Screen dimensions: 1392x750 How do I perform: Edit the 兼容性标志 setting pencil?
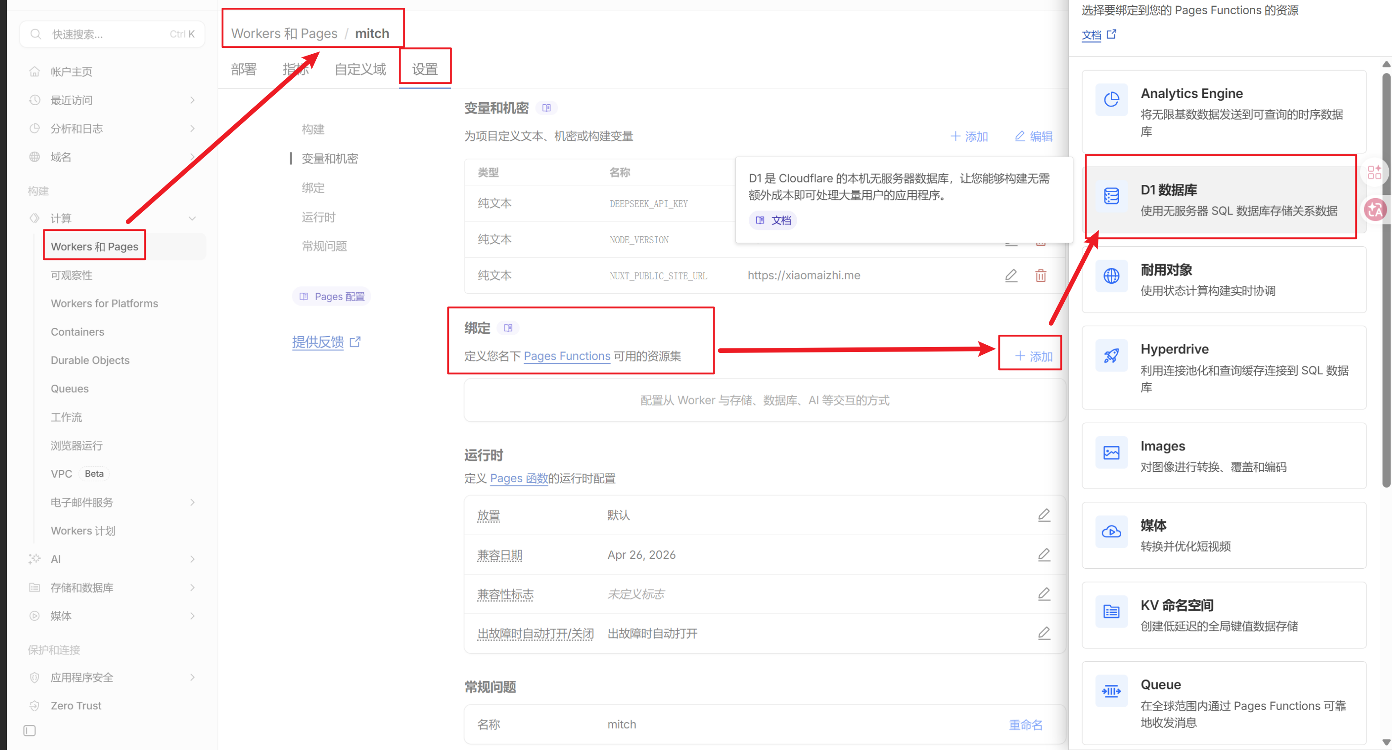[x=1044, y=594]
